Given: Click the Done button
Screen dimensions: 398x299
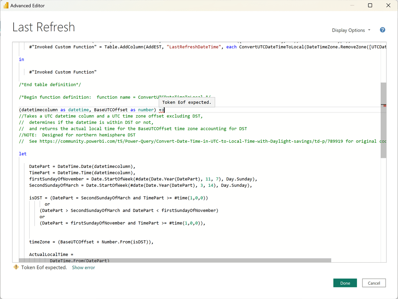Looking at the screenshot, I should pos(345,283).
